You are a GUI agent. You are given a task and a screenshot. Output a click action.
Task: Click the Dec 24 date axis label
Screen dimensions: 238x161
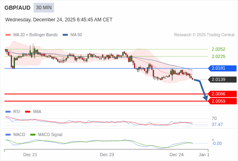point(177,155)
